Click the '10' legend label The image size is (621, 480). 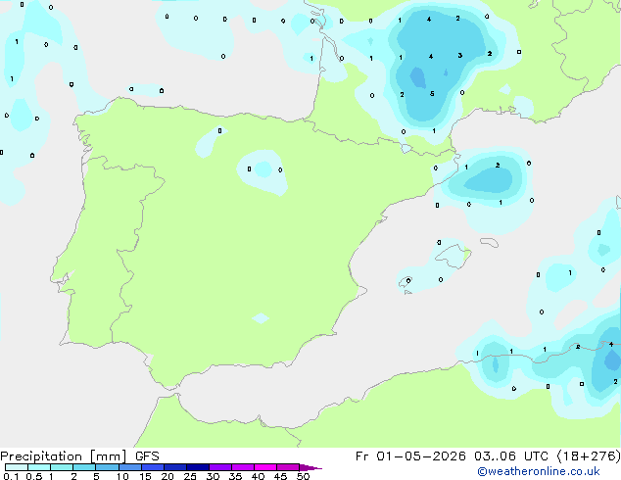tap(122, 476)
